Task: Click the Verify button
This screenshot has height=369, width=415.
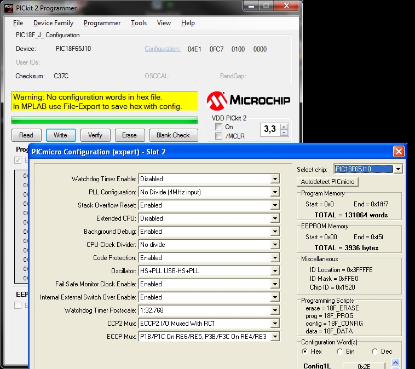Action: (95, 135)
